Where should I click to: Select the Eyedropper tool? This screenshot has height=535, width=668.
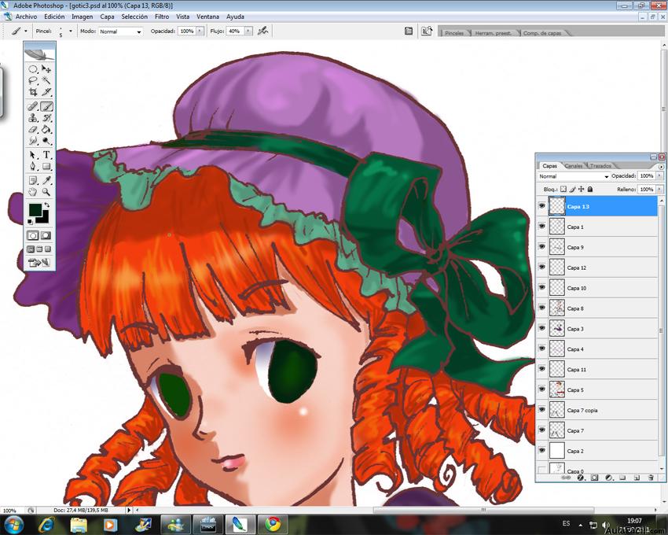point(46,180)
